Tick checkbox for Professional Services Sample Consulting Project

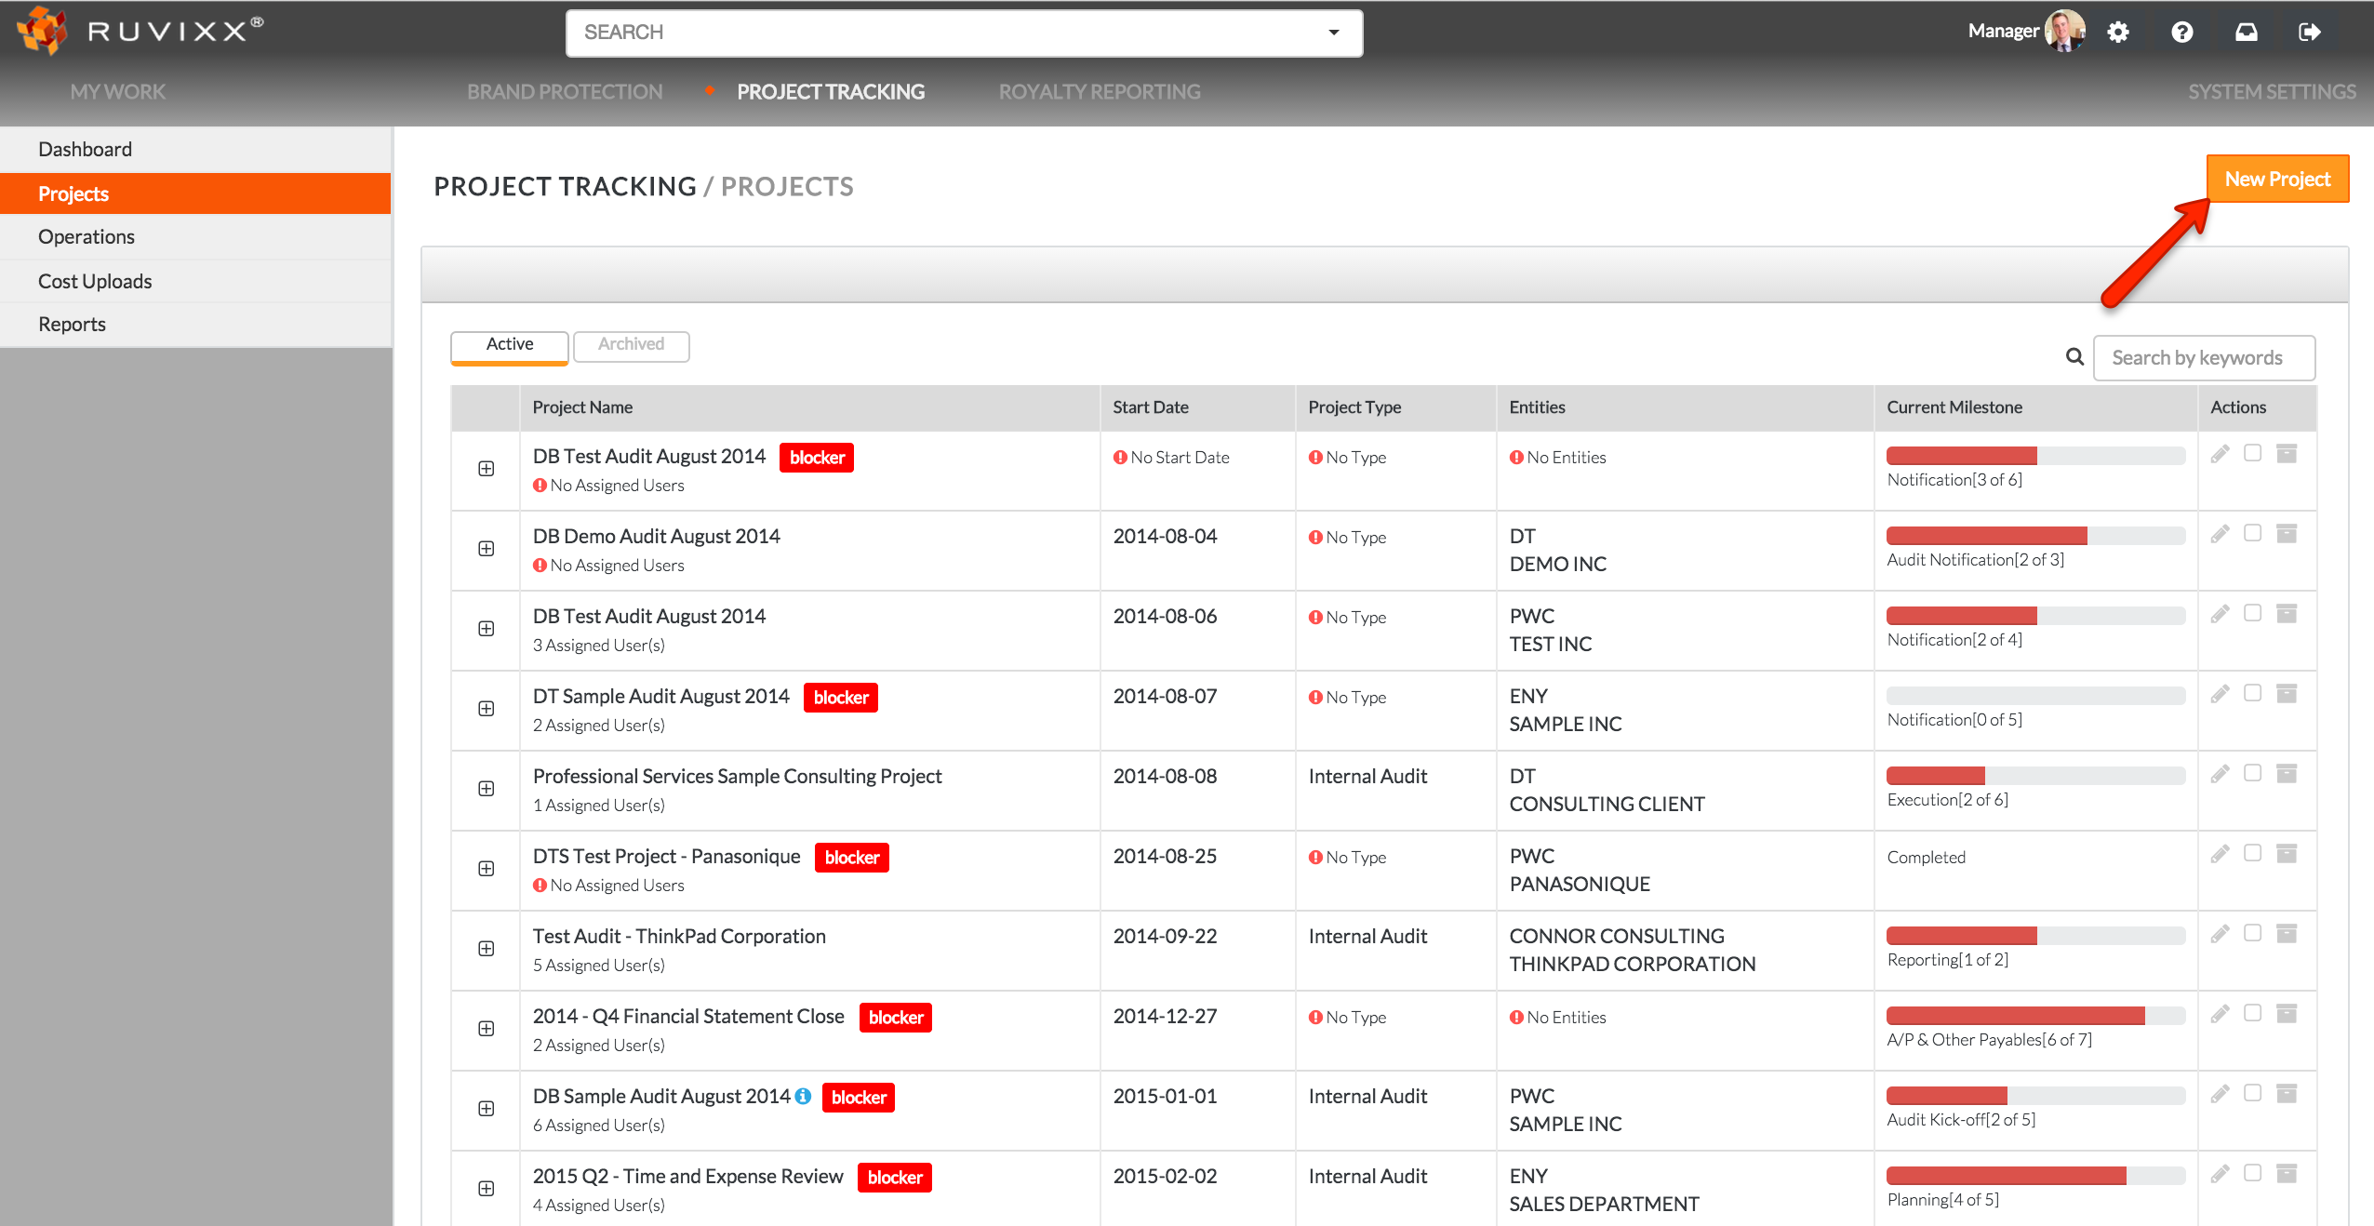pyautogui.click(x=2252, y=773)
